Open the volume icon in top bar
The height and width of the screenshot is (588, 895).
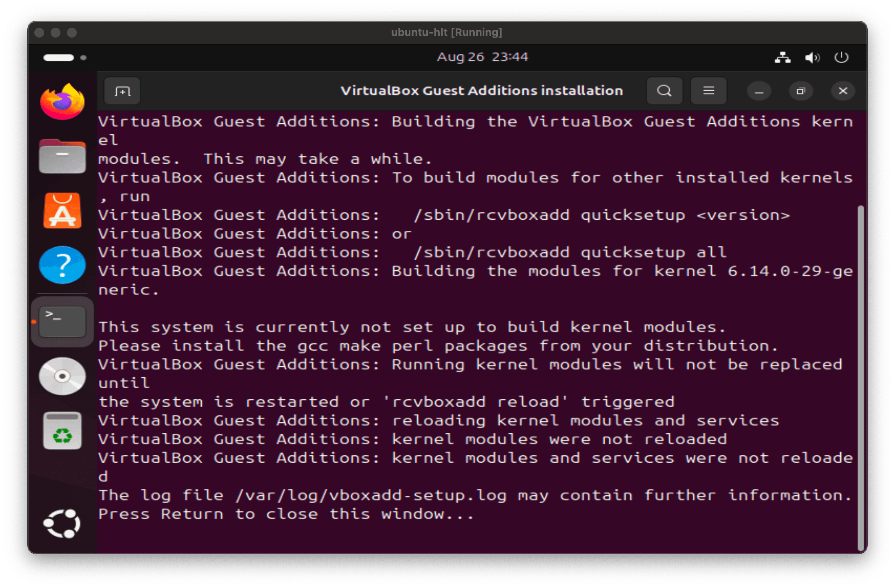(812, 58)
